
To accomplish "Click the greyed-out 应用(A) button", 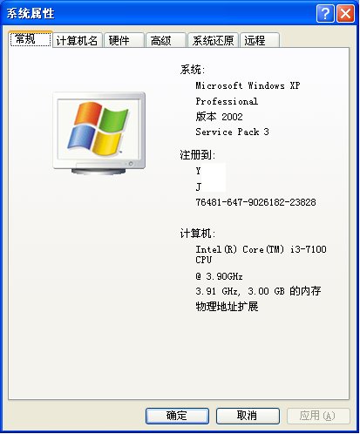I will click(318, 416).
